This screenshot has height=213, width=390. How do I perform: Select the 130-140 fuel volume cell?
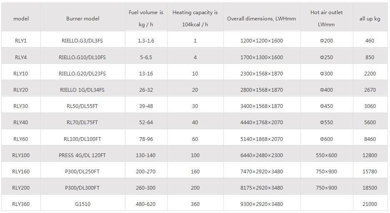tap(146, 155)
